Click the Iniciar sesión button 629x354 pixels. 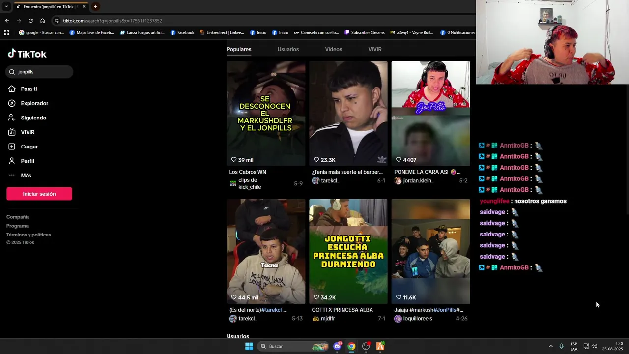click(x=39, y=194)
